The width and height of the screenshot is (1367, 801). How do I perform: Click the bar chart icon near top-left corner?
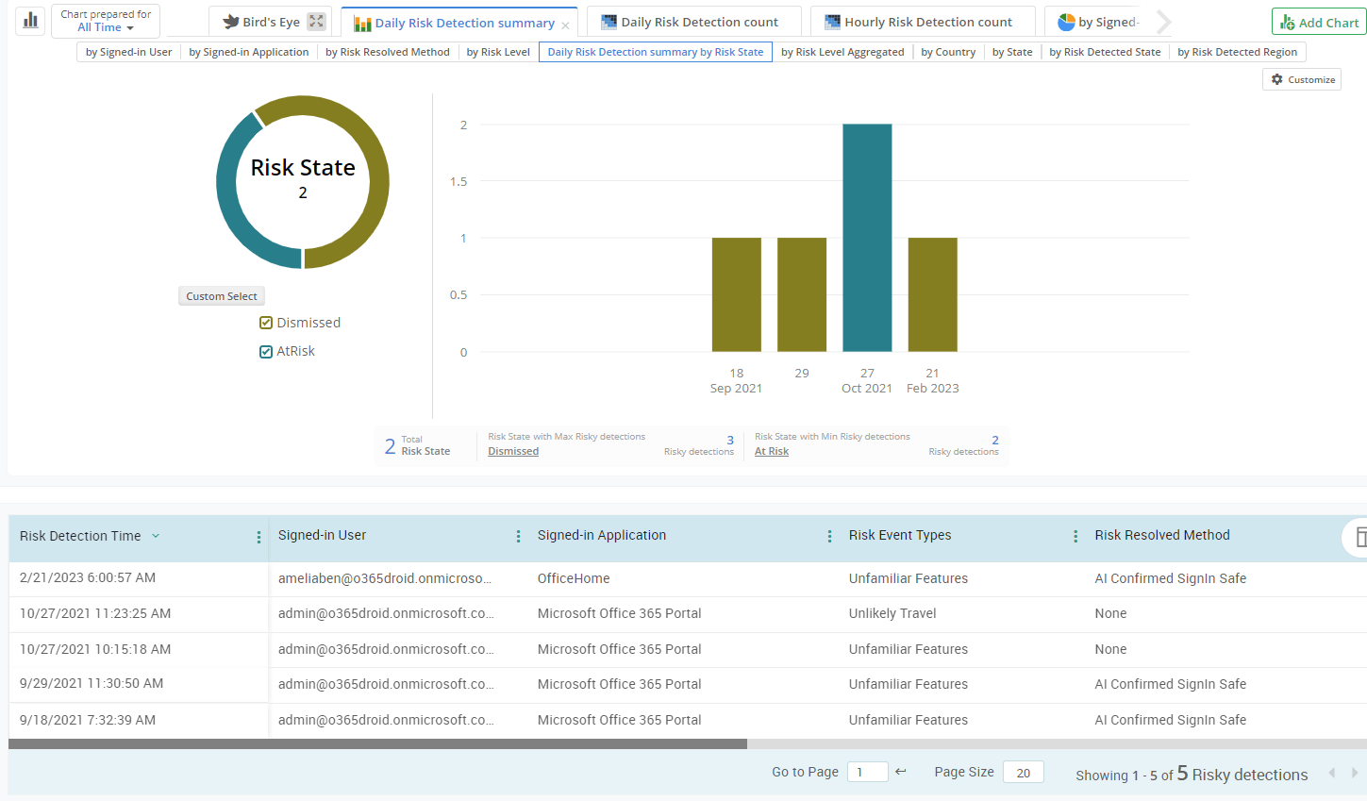click(29, 20)
